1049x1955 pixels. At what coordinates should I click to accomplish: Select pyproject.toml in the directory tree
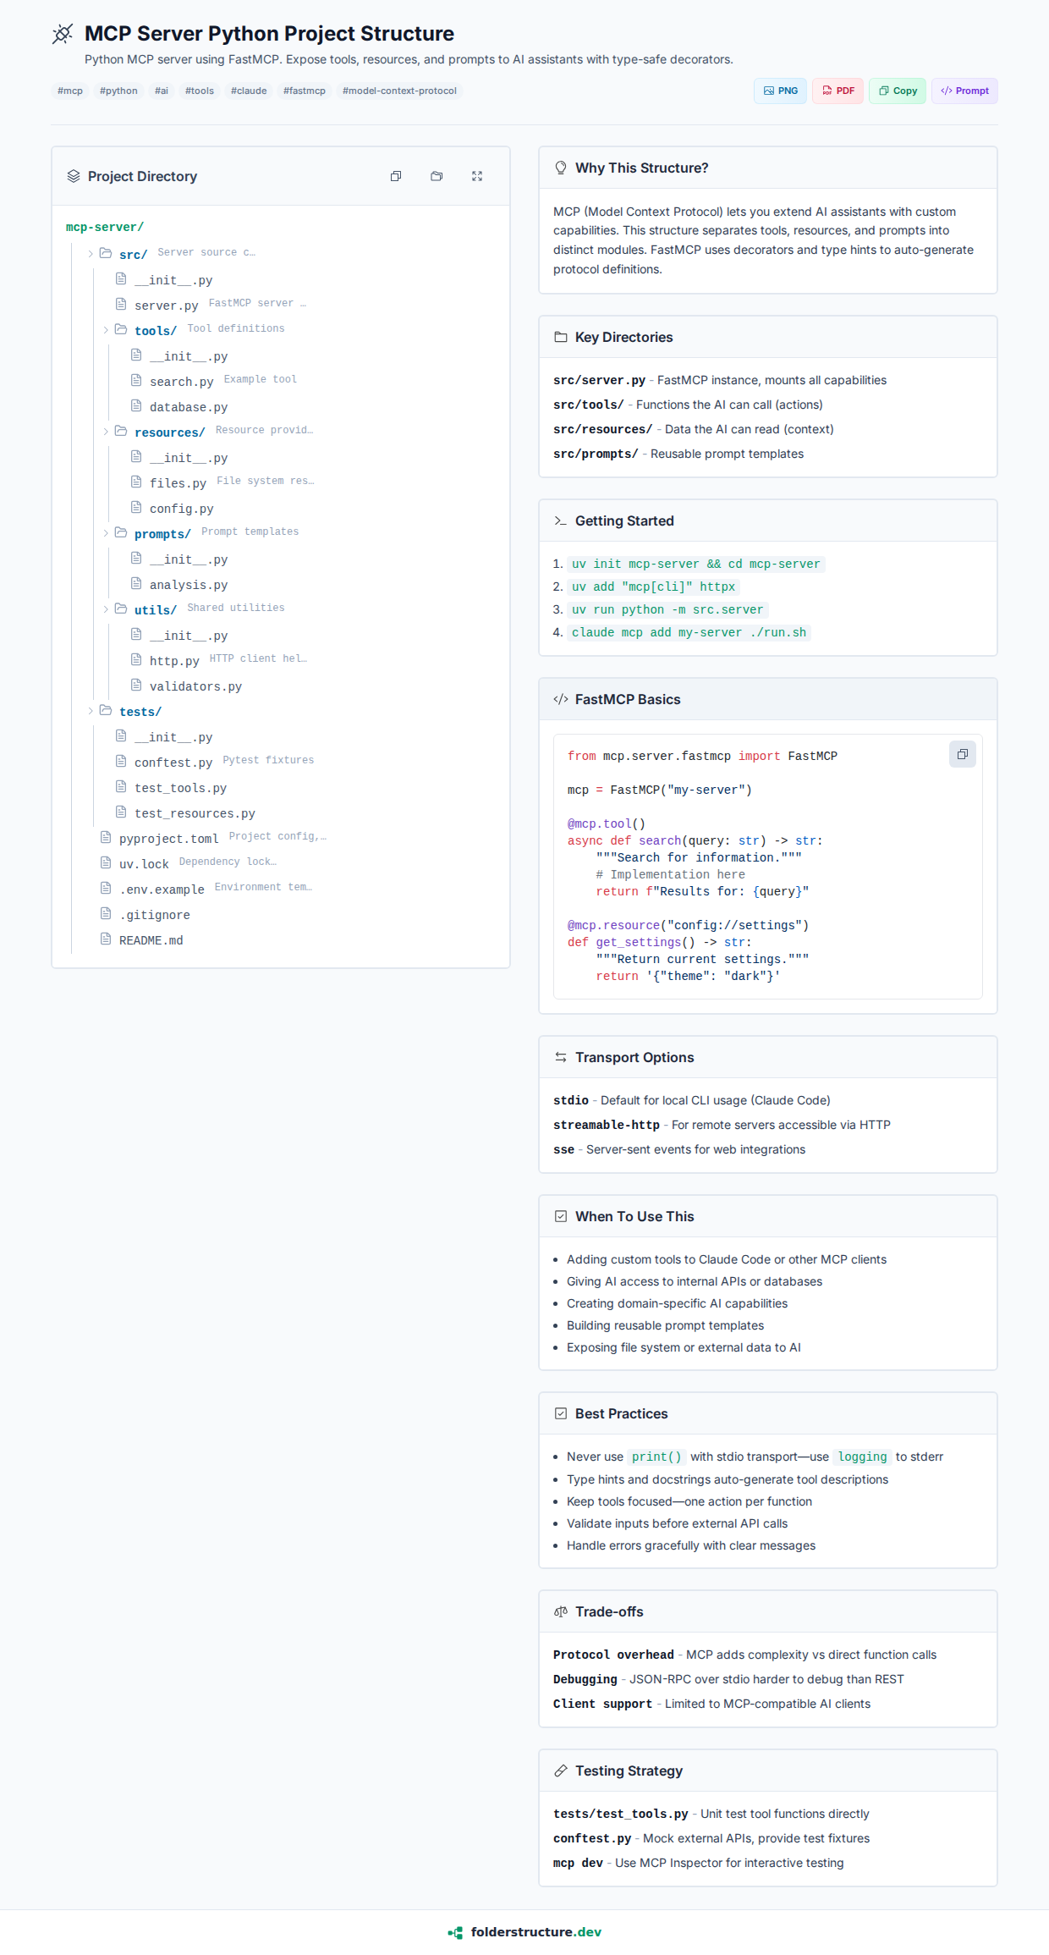(168, 839)
